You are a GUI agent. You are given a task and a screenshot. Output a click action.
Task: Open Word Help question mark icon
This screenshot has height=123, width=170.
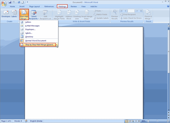(x=168, y=6)
